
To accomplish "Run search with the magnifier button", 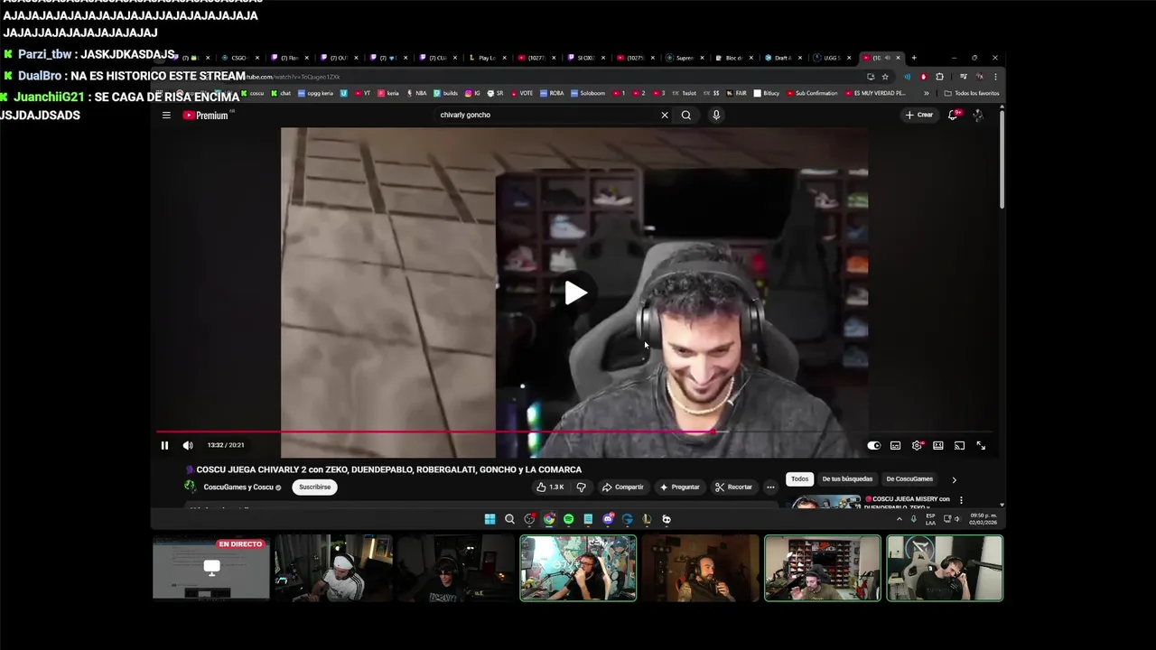I will pyautogui.click(x=686, y=115).
